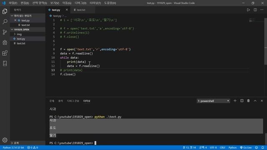Screen dimensions: 267x150
Task: Open notifications bell in status bar
Action: tap(263, 147)
